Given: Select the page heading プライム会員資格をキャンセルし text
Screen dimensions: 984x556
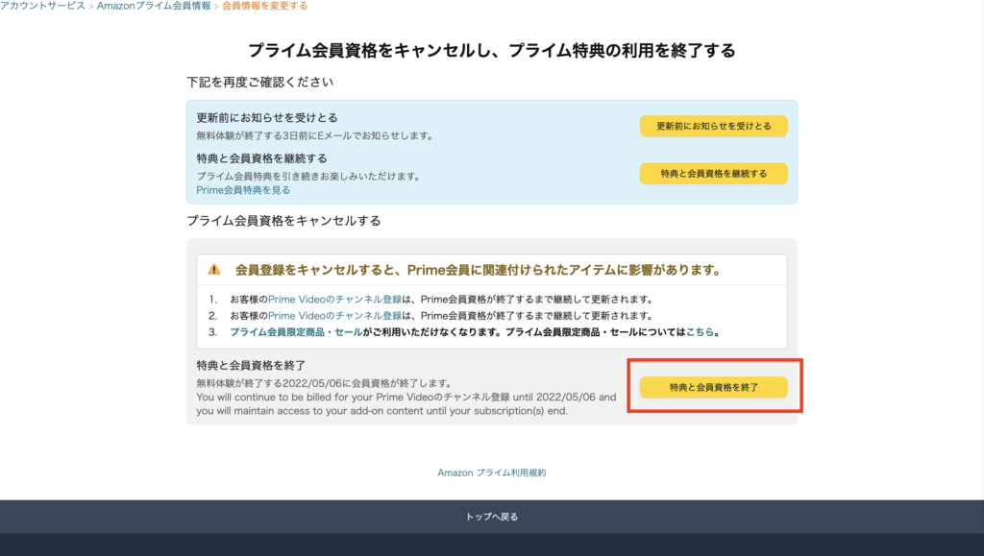Looking at the screenshot, I should pos(372,50).
